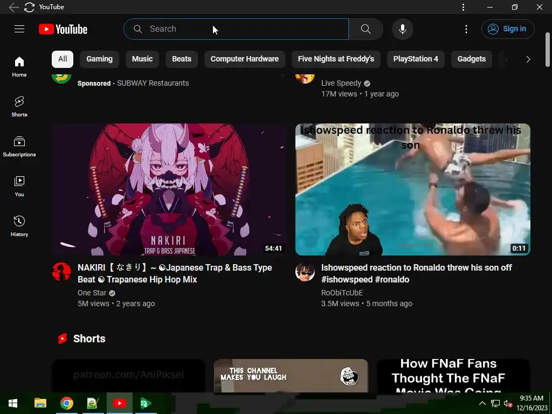The image size is (552, 414).
Task: Open SUBWAY sponsor avatar
Action: (x=61, y=78)
